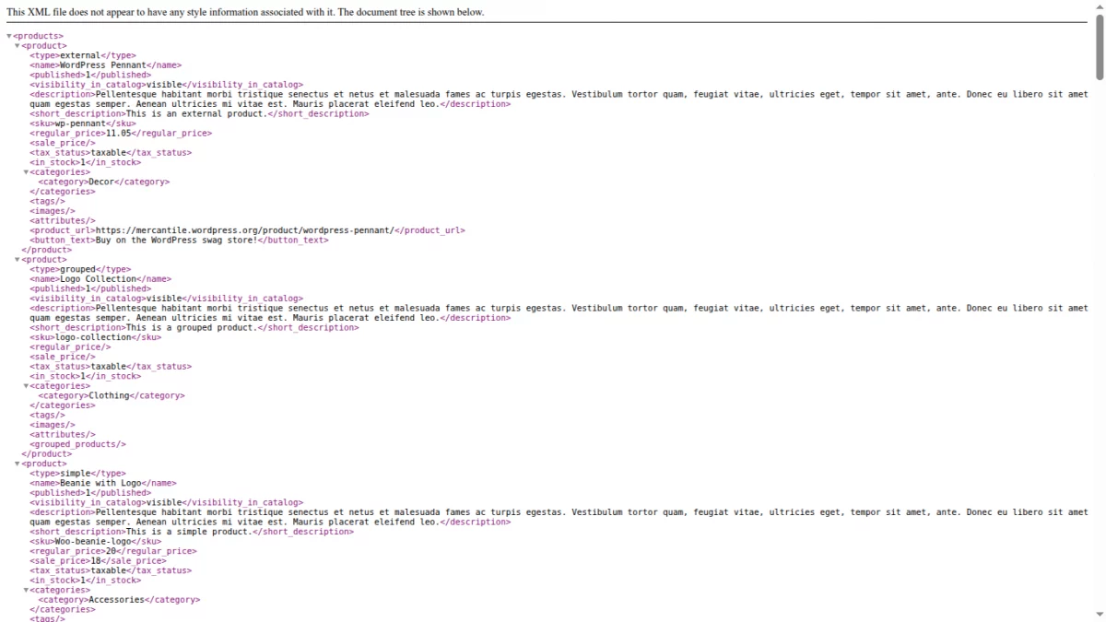Viewport: 1106px width, 622px height.
Task: Click the Clothing category value
Action: click(107, 394)
